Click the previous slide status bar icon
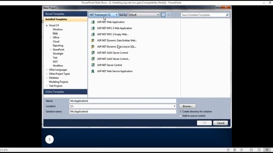The image size is (273, 153). 228,150
